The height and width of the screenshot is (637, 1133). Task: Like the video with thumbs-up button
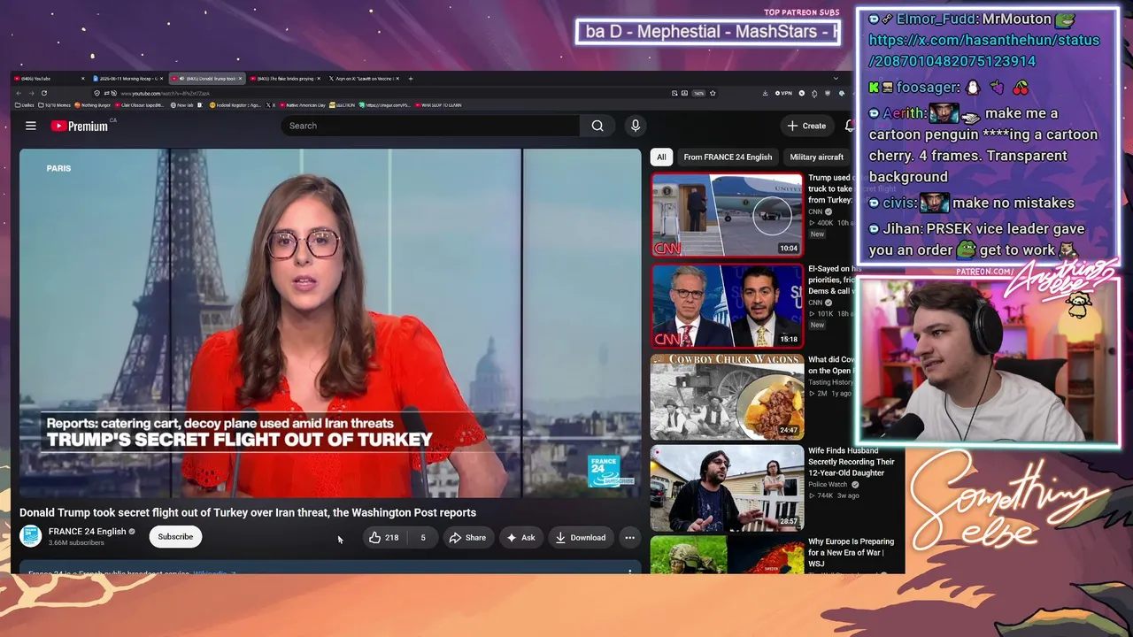click(x=384, y=537)
